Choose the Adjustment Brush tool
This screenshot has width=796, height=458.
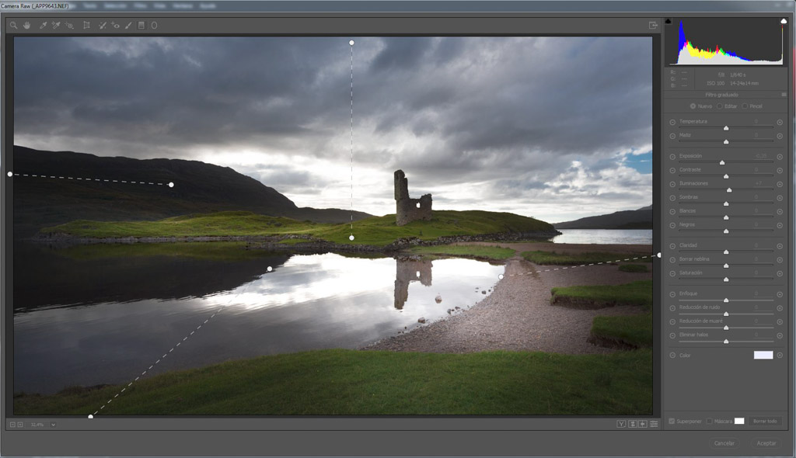pyautogui.click(x=128, y=25)
